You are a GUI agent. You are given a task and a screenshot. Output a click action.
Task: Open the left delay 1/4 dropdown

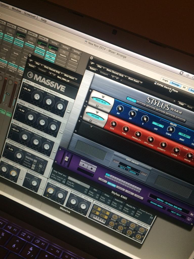coord(158,125)
